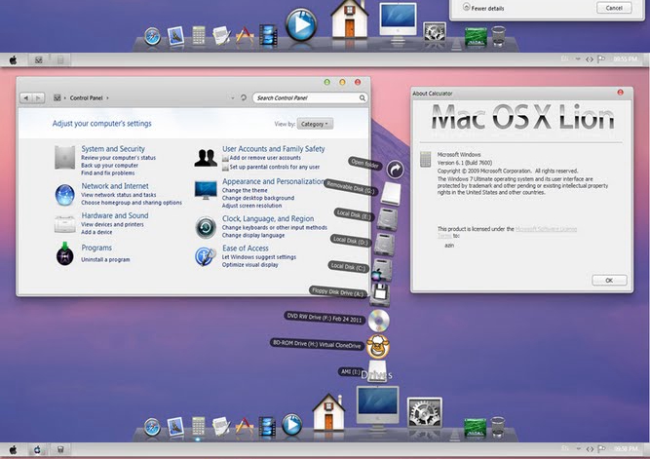650x459 pixels.
Task: Select Uninstall a program
Action: click(x=105, y=259)
